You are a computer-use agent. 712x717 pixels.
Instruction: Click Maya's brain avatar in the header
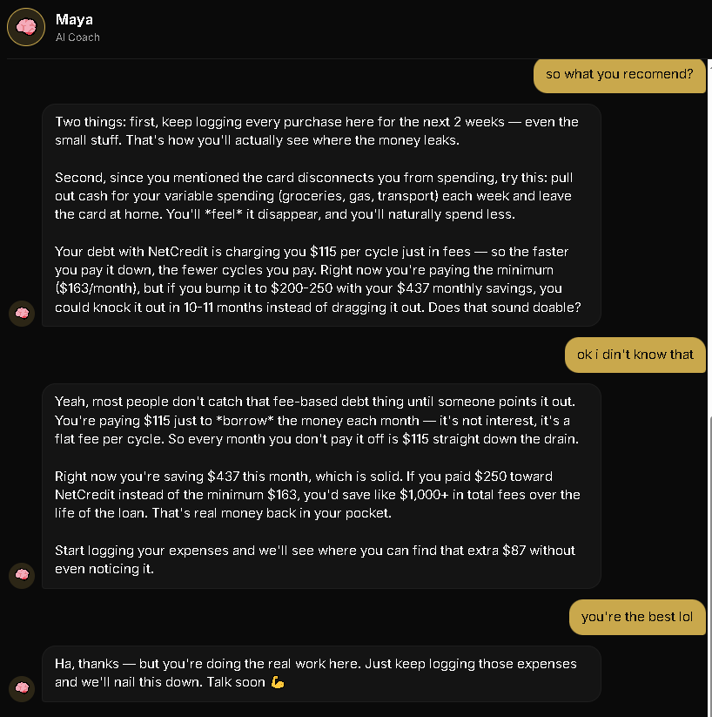26,27
